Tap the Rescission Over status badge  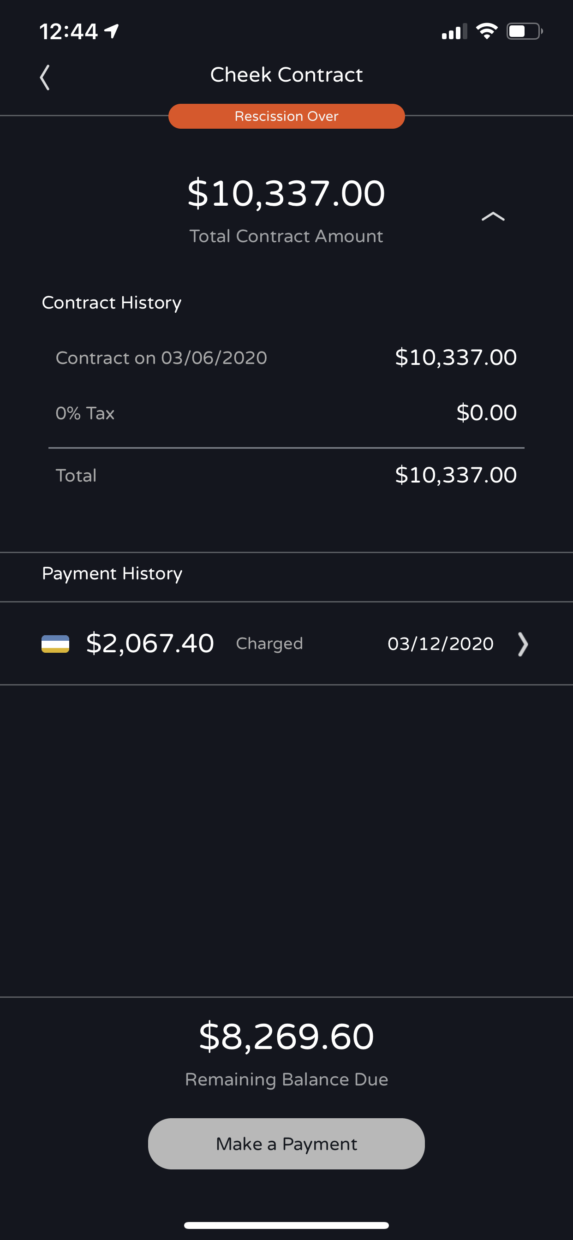tap(286, 117)
